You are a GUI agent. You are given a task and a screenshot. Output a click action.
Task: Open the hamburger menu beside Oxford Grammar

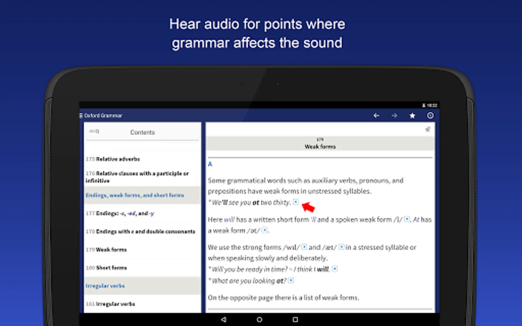pyautogui.click(x=81, y=116)
